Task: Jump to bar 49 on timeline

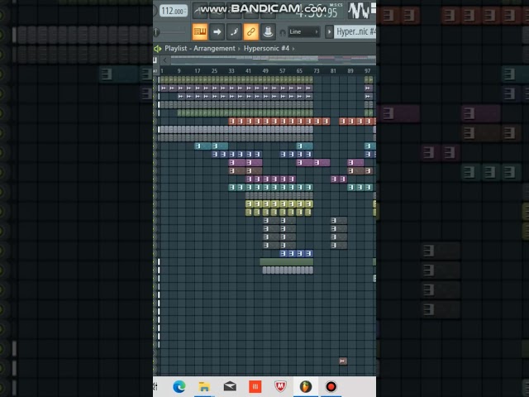Action: (265, 71)
